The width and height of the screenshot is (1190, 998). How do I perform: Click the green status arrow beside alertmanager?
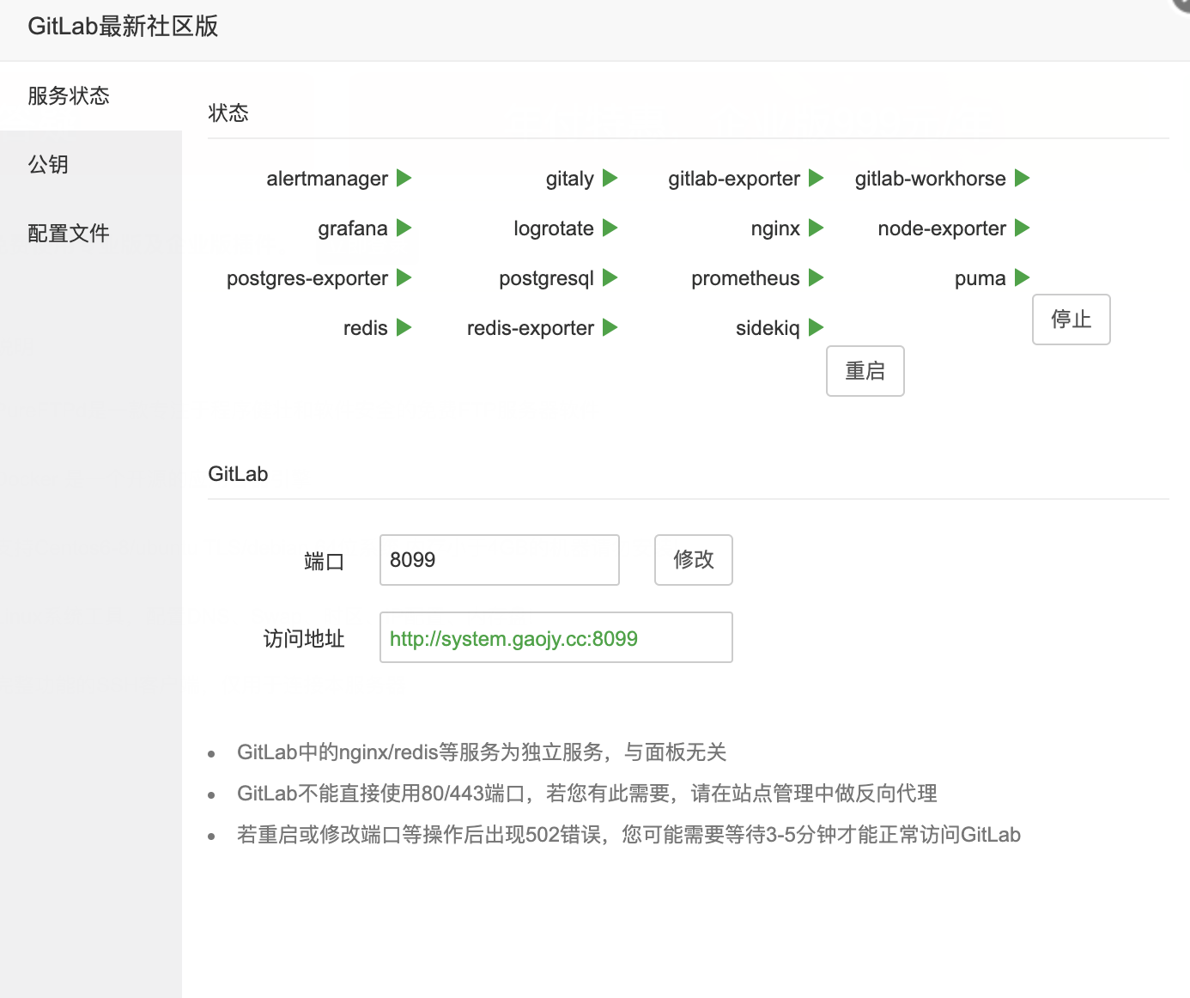click(404, 179)
